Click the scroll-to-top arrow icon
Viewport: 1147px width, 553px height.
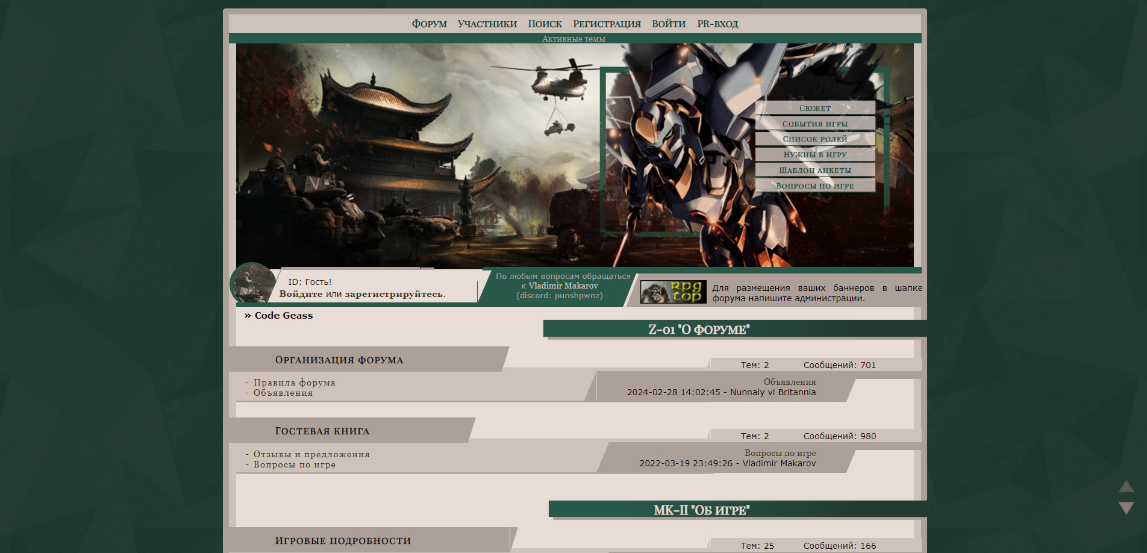[1127, 486]
